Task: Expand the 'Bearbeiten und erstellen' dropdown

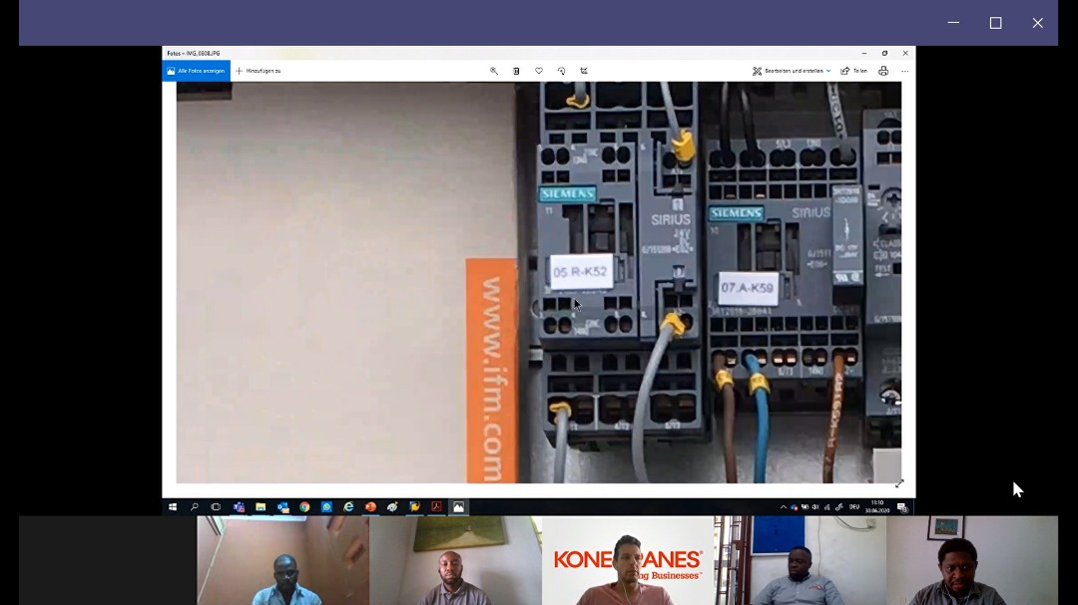Action: click(792, 71)
